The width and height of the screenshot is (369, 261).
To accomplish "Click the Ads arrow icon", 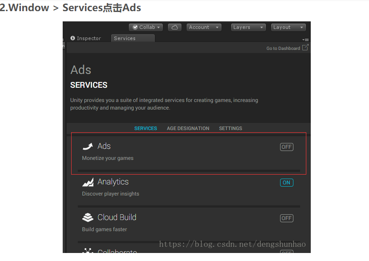I will (x=88, y=147).
